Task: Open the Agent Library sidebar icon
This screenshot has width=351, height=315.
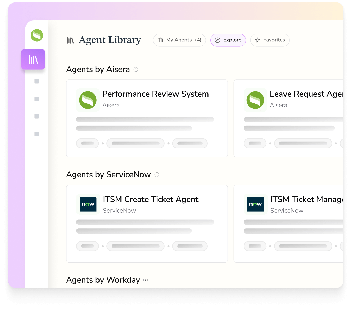Action: point(33,59)
